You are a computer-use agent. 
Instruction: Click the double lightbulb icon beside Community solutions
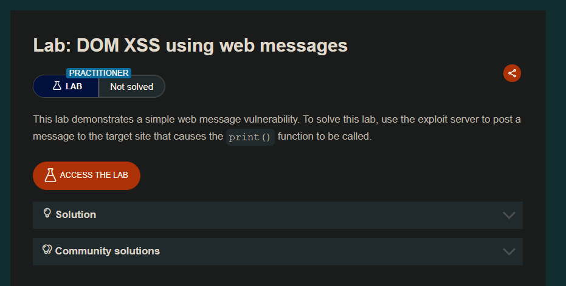[x=47, y=250]
